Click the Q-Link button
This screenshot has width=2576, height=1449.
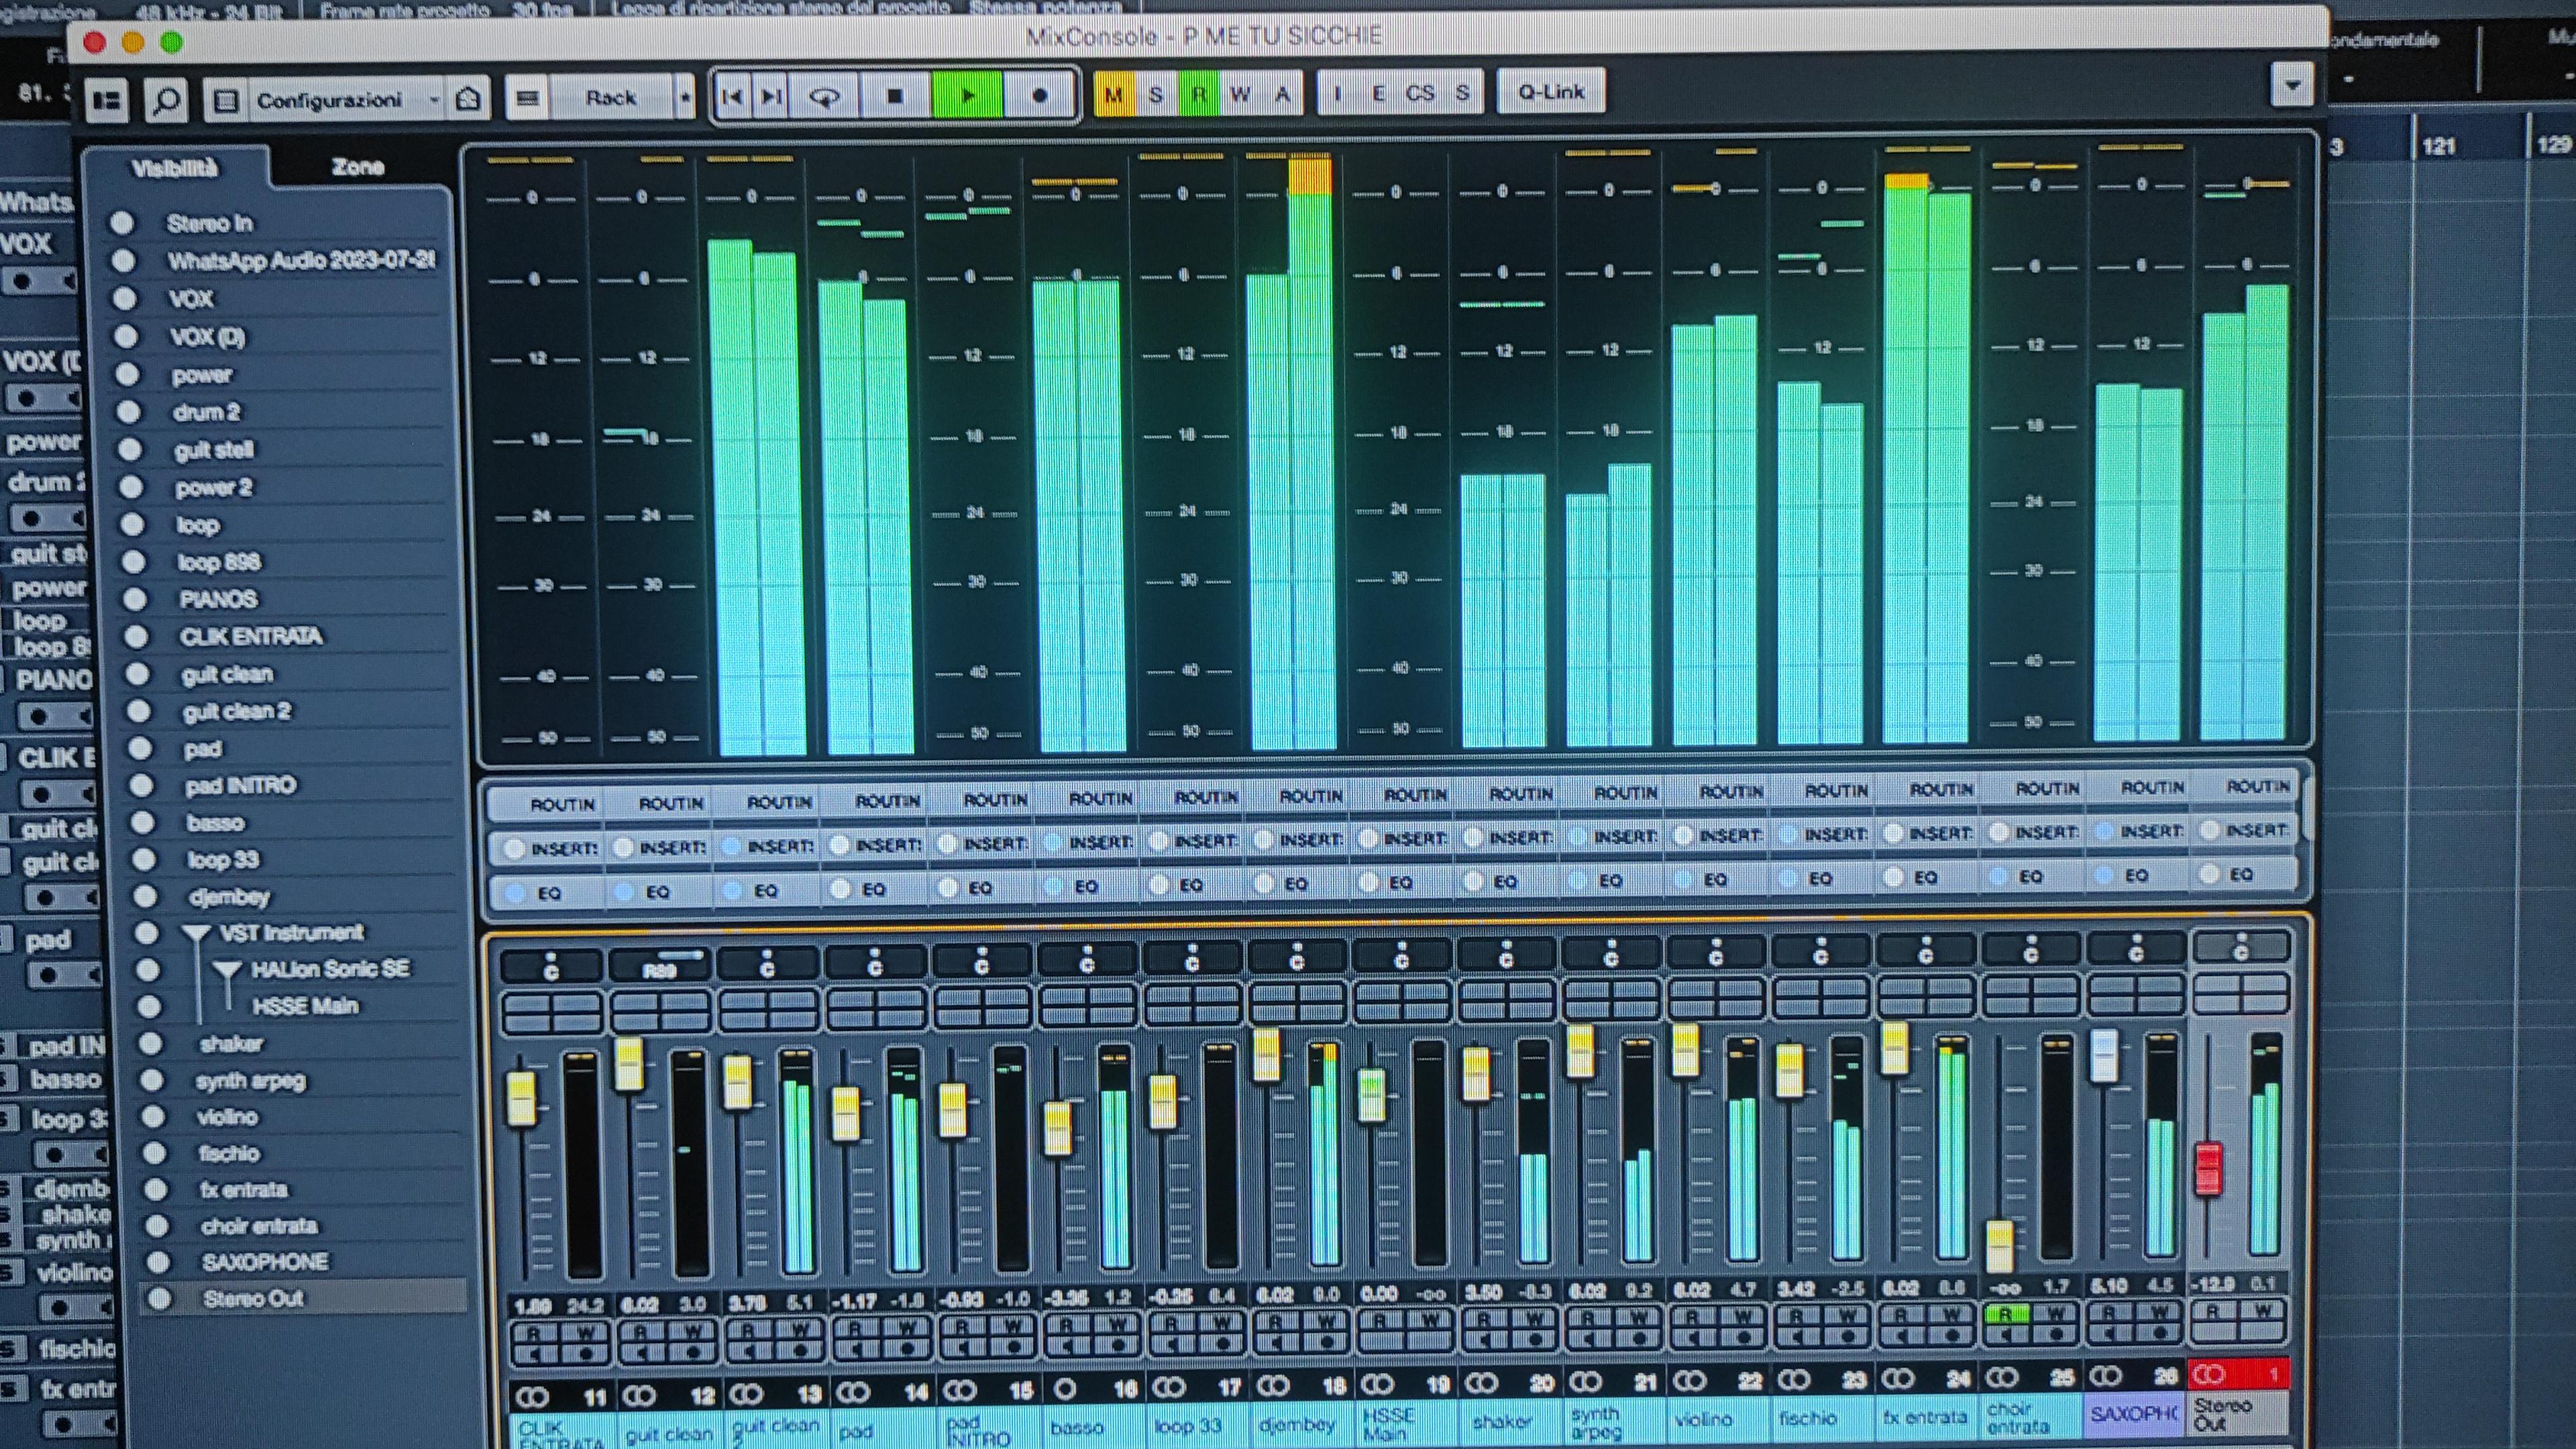[x=1551, y=92]
